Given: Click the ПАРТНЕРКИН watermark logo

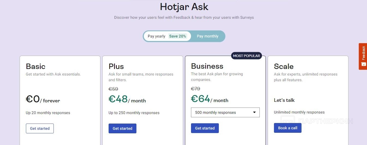Looking at the screenshot, I should point(317,121).
